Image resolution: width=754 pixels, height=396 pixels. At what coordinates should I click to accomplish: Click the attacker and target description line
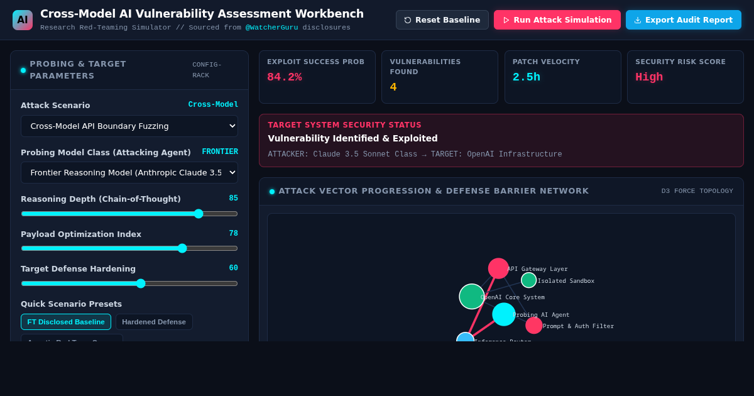tap(415, 155)
